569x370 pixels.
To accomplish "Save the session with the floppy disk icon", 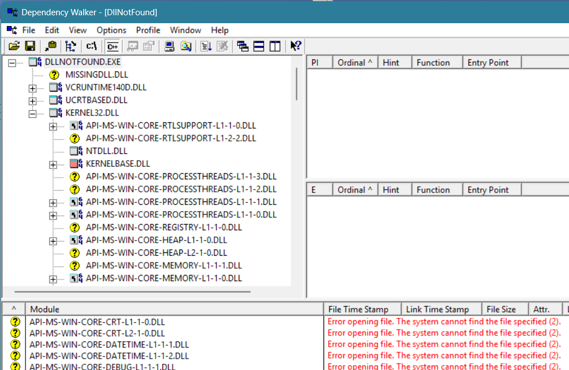I will (x=30, y=46).
